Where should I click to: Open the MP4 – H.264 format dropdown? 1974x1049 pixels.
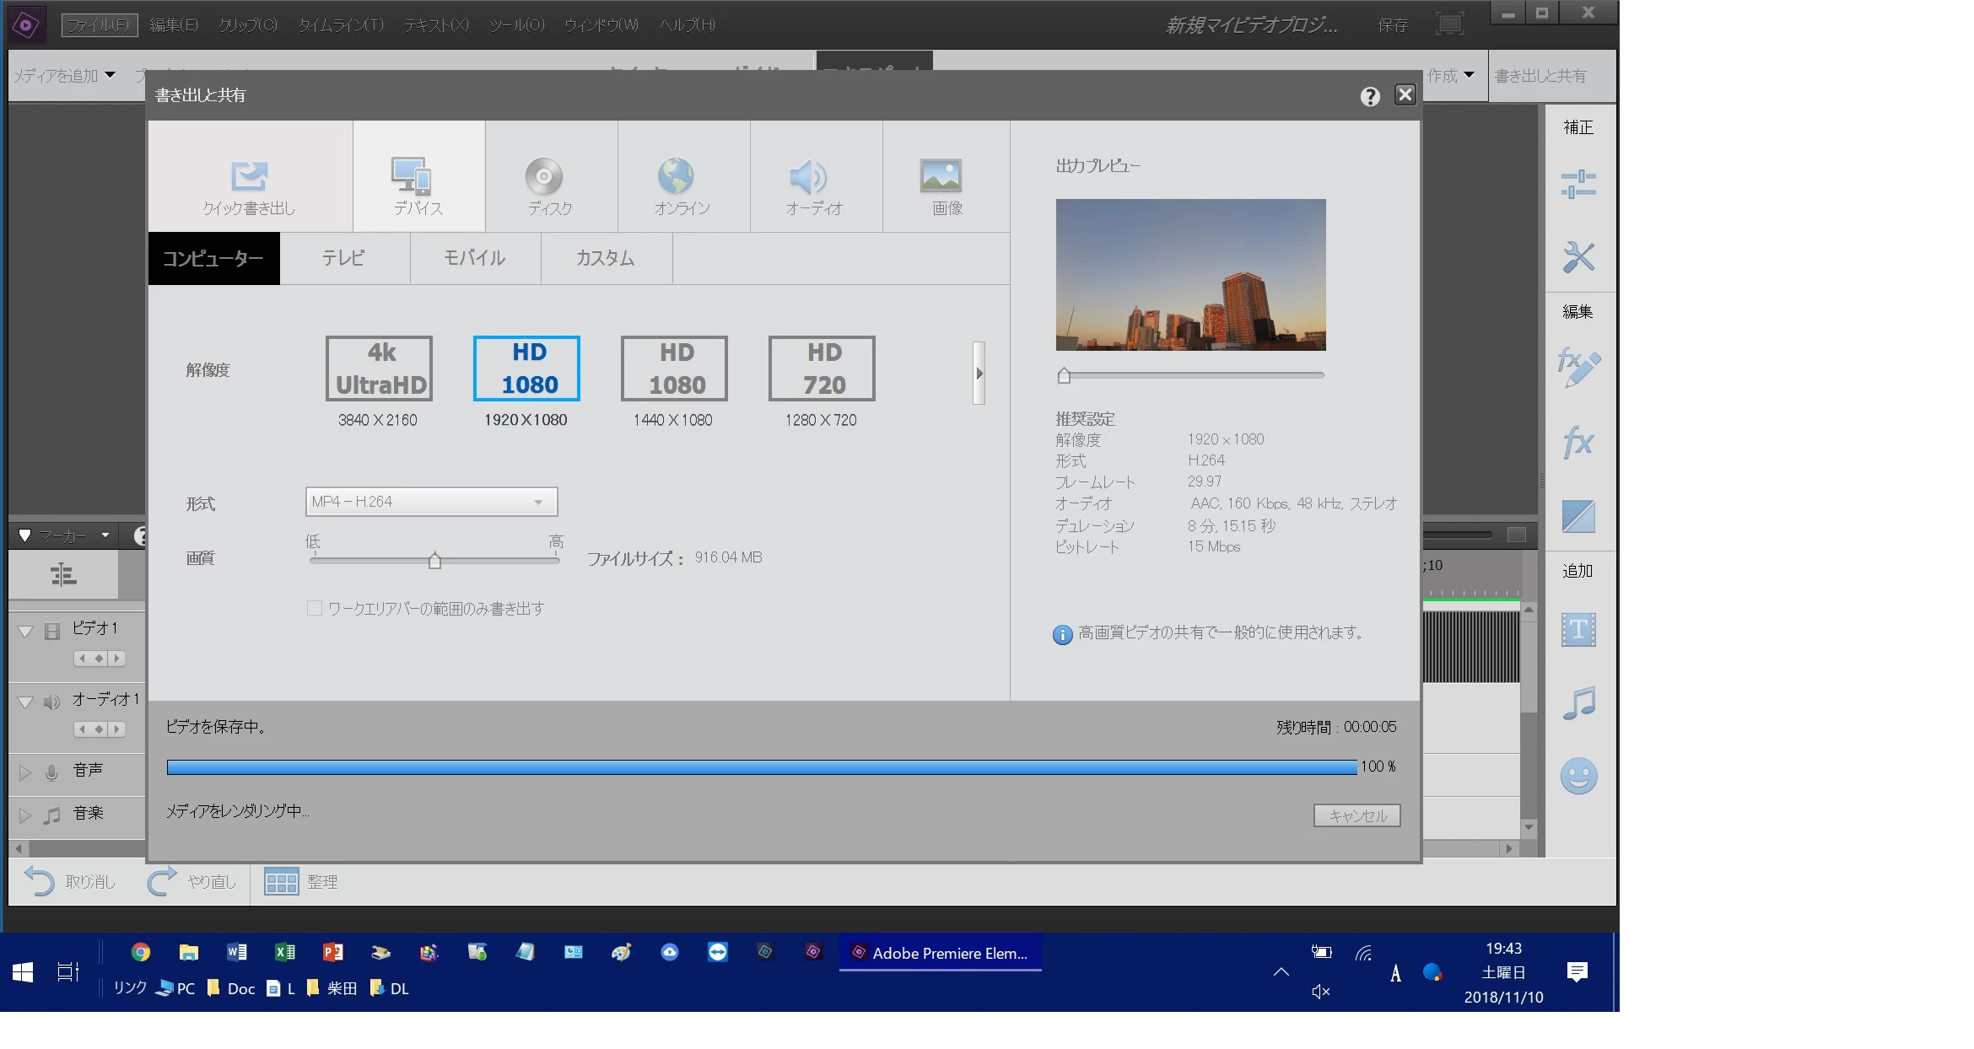click(x=431, y=502)
